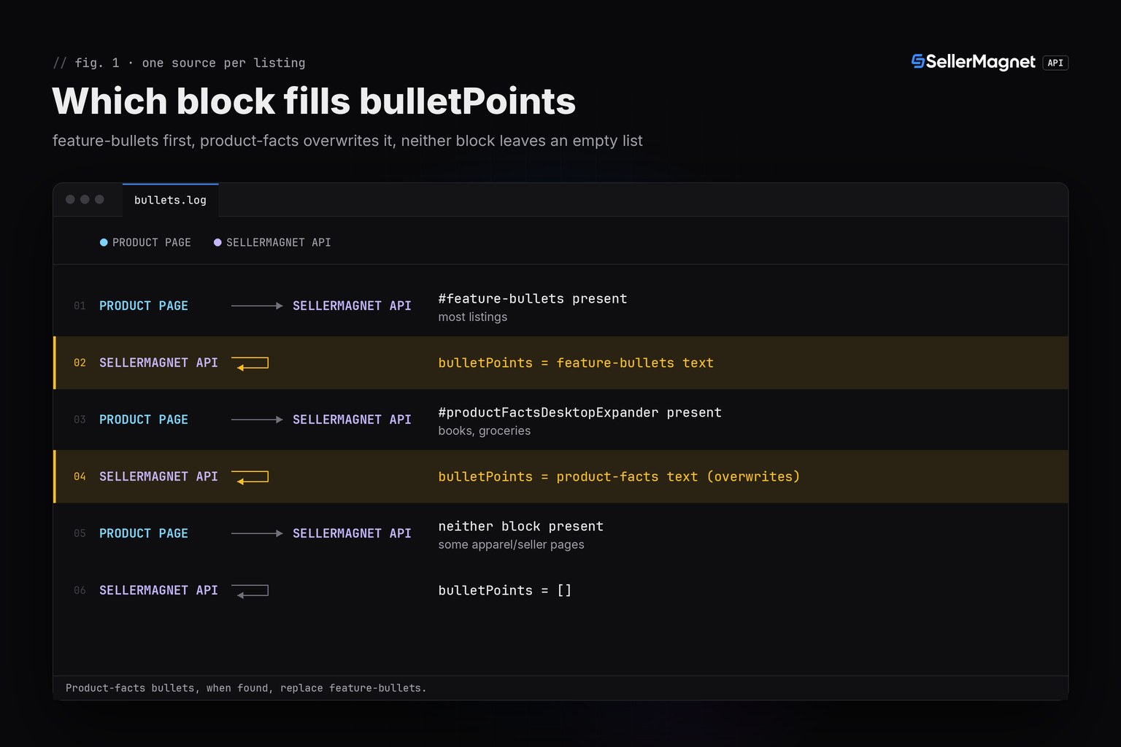This screenshot has height=747, width=1121.
Task: Click the 'fig. 1 · one source per listing' caption
Action: pos(179,63)
